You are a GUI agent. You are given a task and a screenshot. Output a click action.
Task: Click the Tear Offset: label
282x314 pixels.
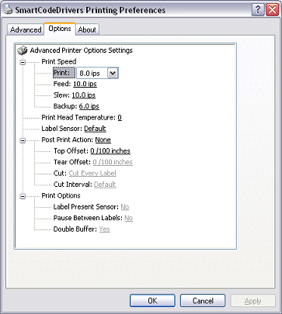tap(72, 162)
